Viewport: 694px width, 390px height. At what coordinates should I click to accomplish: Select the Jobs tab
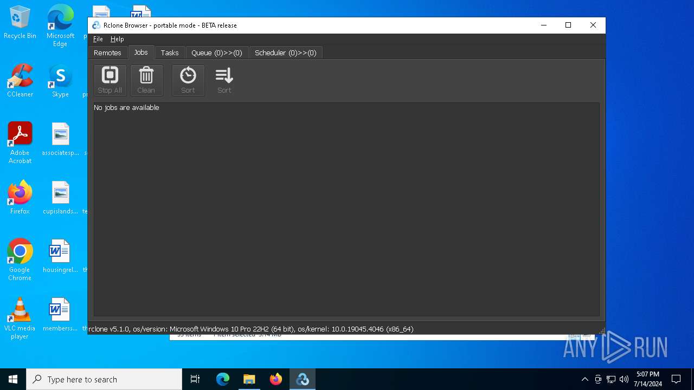(x=141, y=52)
